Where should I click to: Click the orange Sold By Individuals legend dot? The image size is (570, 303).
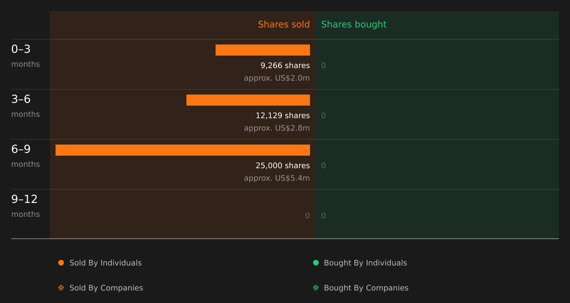click(x=61, y=263)
